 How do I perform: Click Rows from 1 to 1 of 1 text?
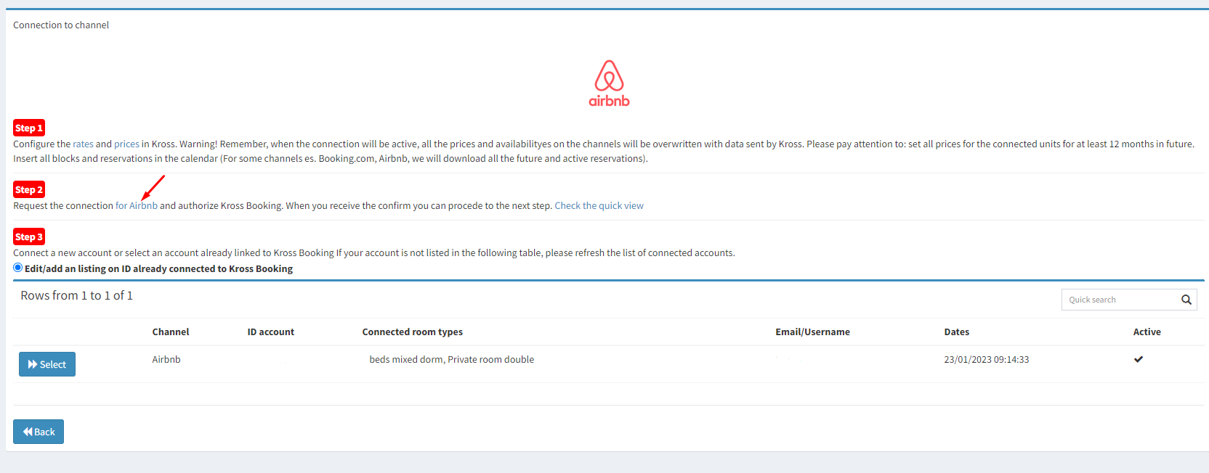pos(76,295)
